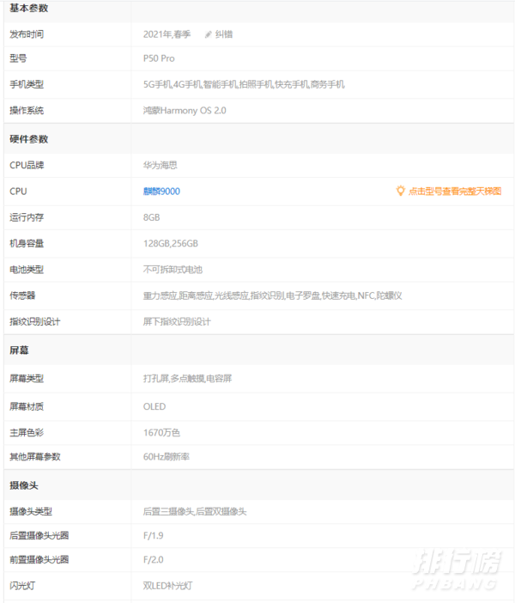Click the 运行内存 label
This screenshot has width=515, height=603.
27,217
